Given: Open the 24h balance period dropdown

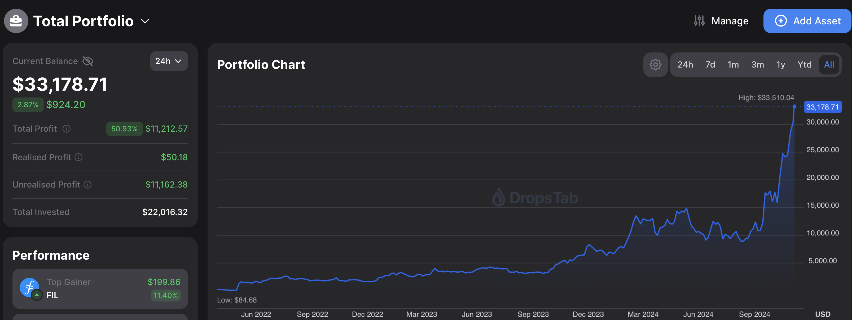Looking at the screenshot, I should pos(169,61).
